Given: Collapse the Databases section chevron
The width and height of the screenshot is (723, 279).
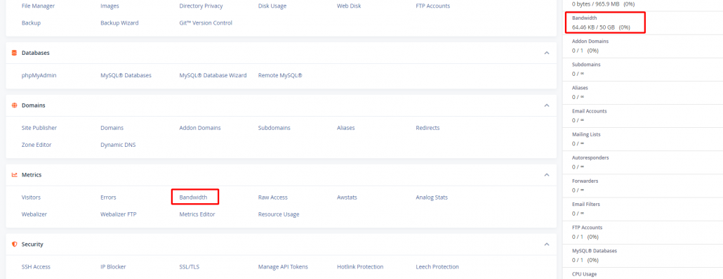Looking at the screenshot, I should point(546,53).
